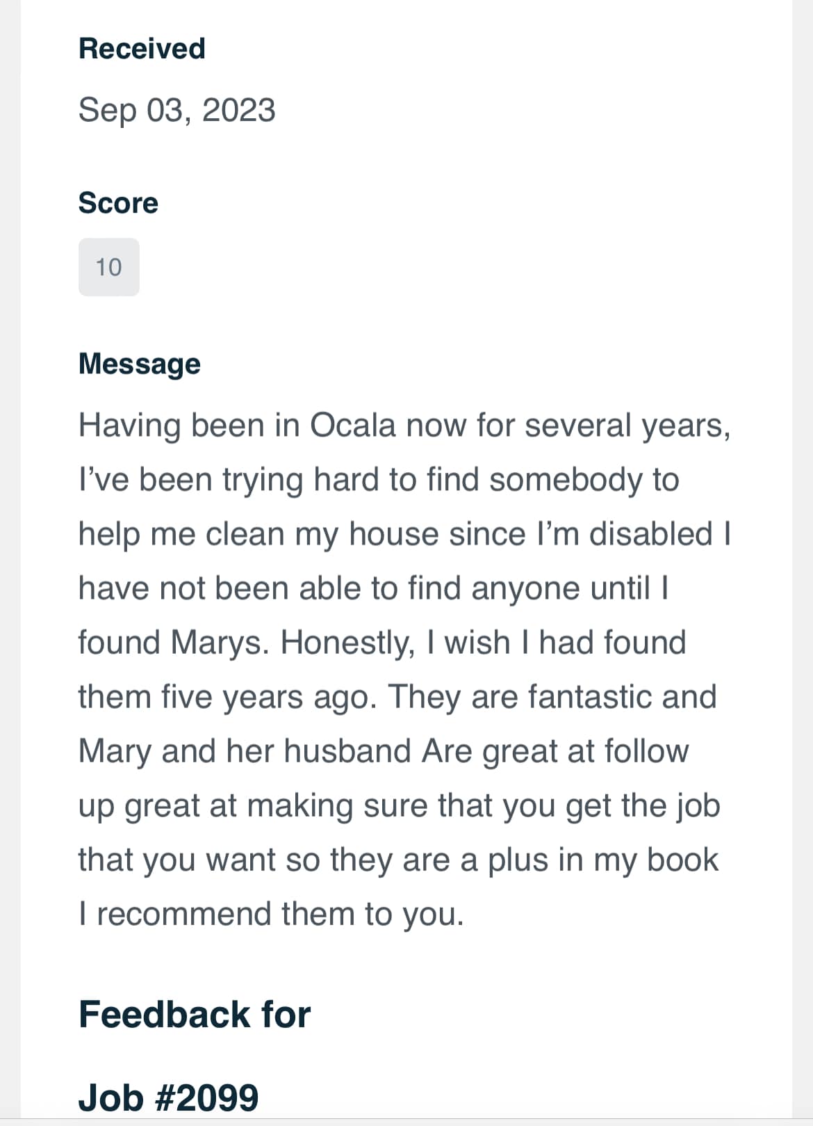This screenshot has height=1126, width=813.
Task: Click the line starting "up great at making"
Action: point(399,805)
